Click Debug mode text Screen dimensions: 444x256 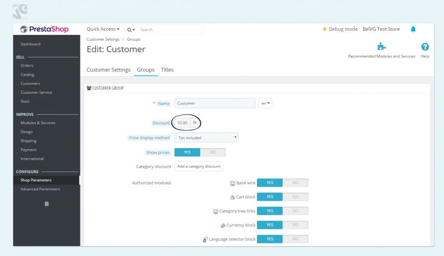[x=343, y=29]
